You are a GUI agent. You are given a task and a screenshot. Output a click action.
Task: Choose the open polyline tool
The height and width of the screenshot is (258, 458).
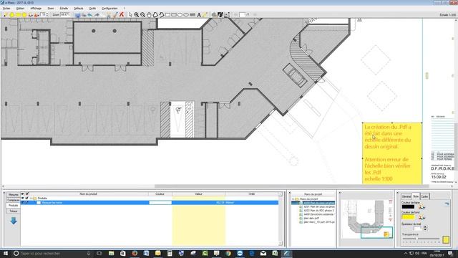[x=162, y=14]
